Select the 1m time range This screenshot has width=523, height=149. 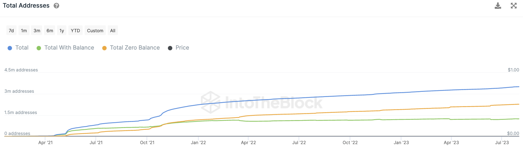(x=24, y=31)
